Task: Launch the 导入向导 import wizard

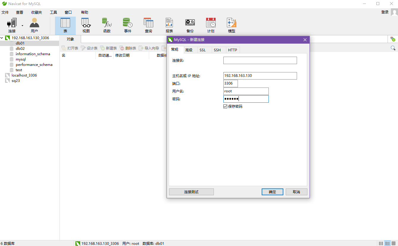Action: coord(149,48)
